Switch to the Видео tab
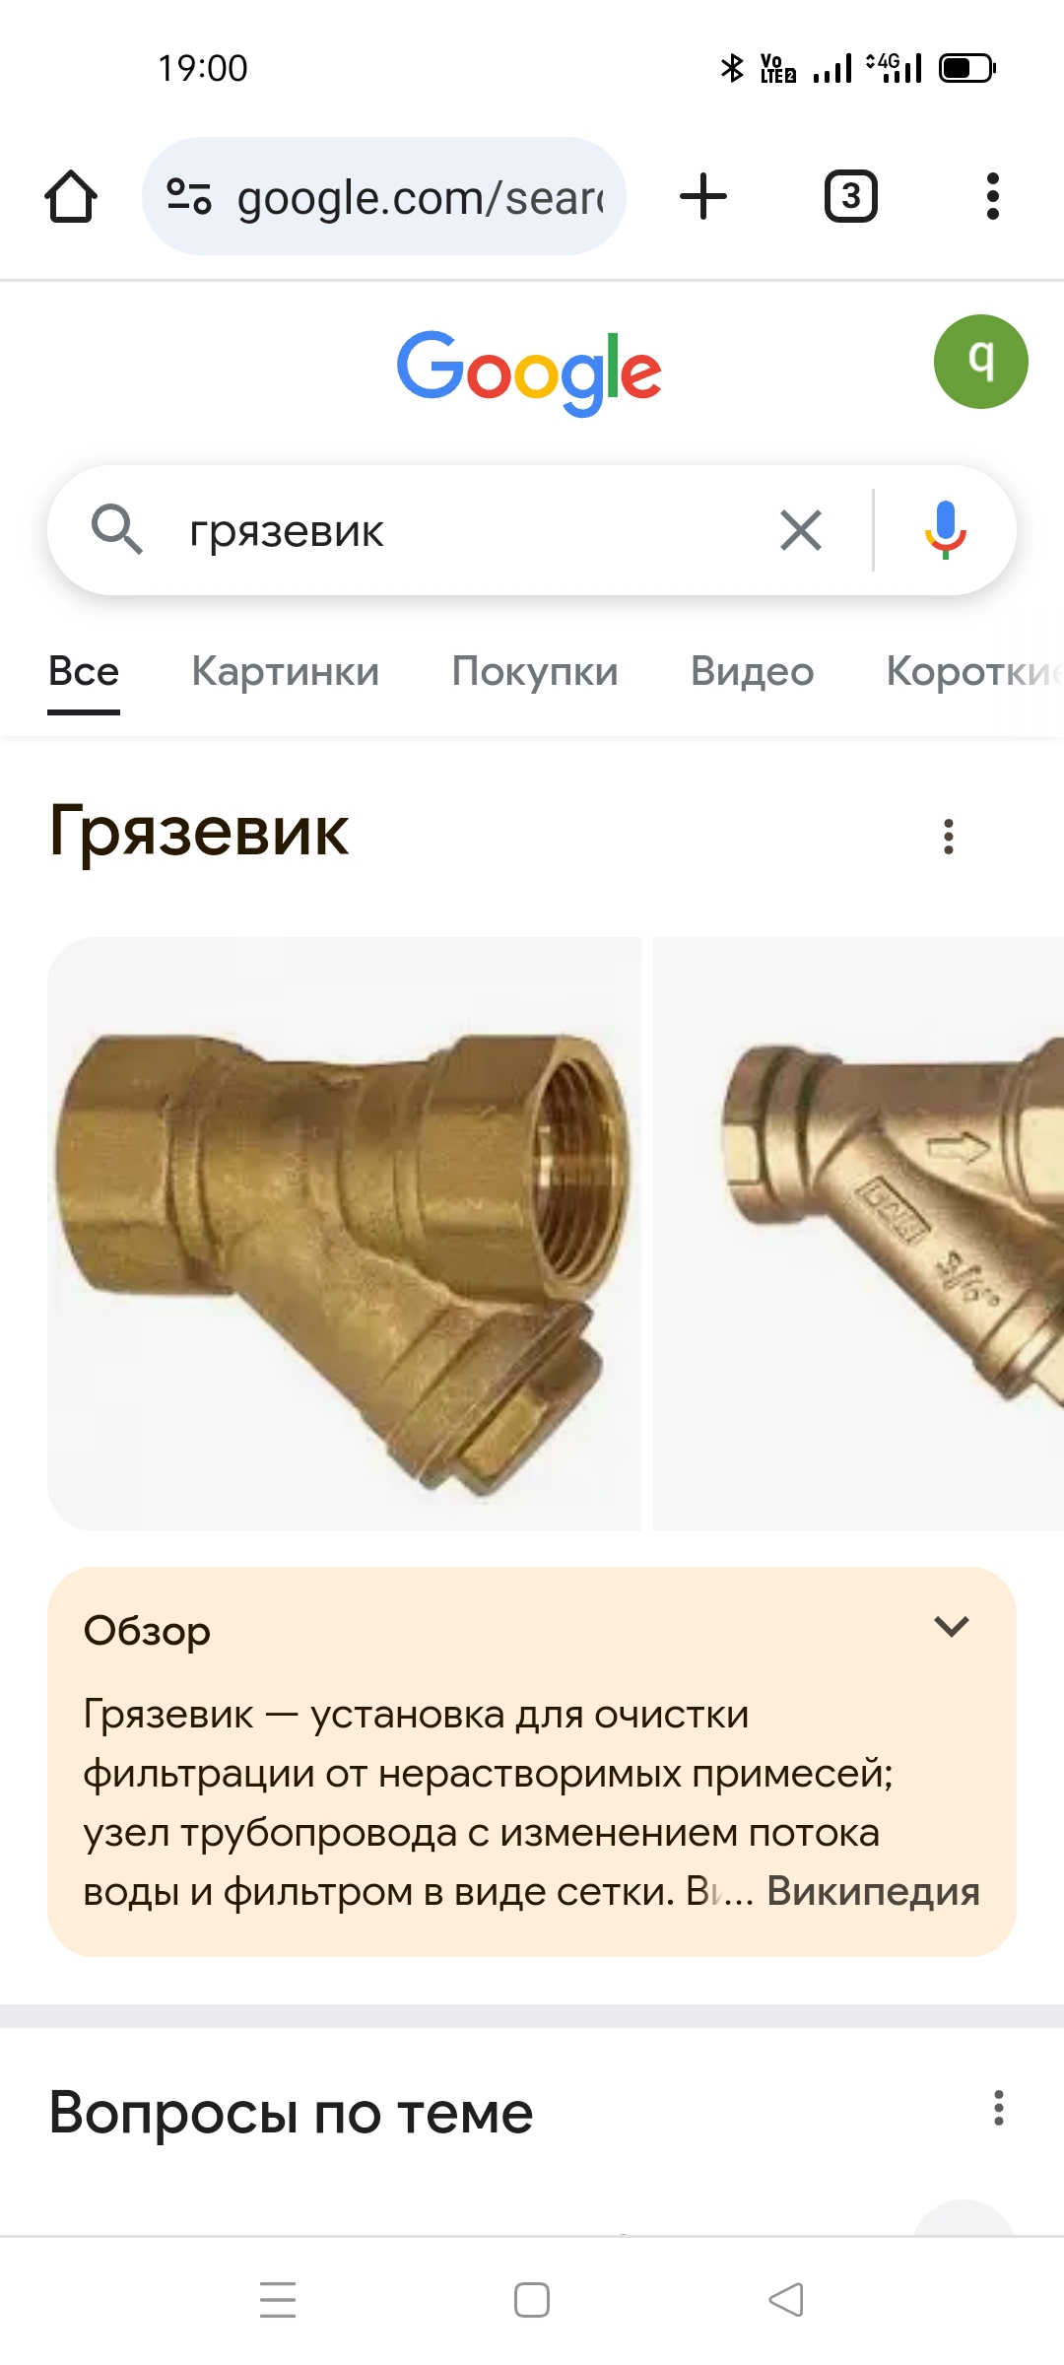 [x=753, y=671]
